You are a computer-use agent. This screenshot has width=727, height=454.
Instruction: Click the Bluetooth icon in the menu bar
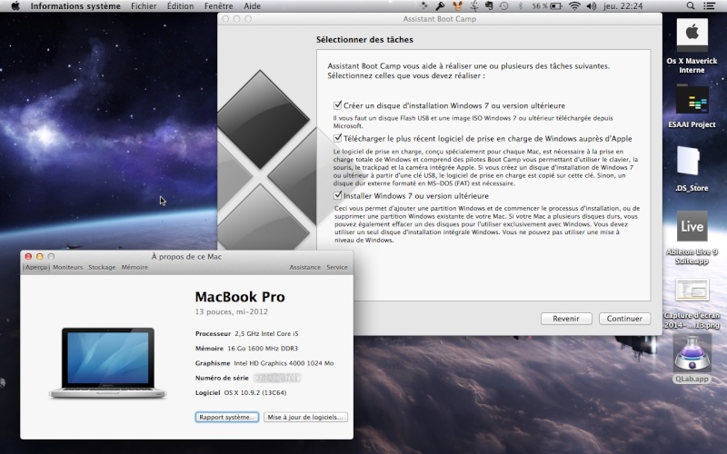(520, 6)
